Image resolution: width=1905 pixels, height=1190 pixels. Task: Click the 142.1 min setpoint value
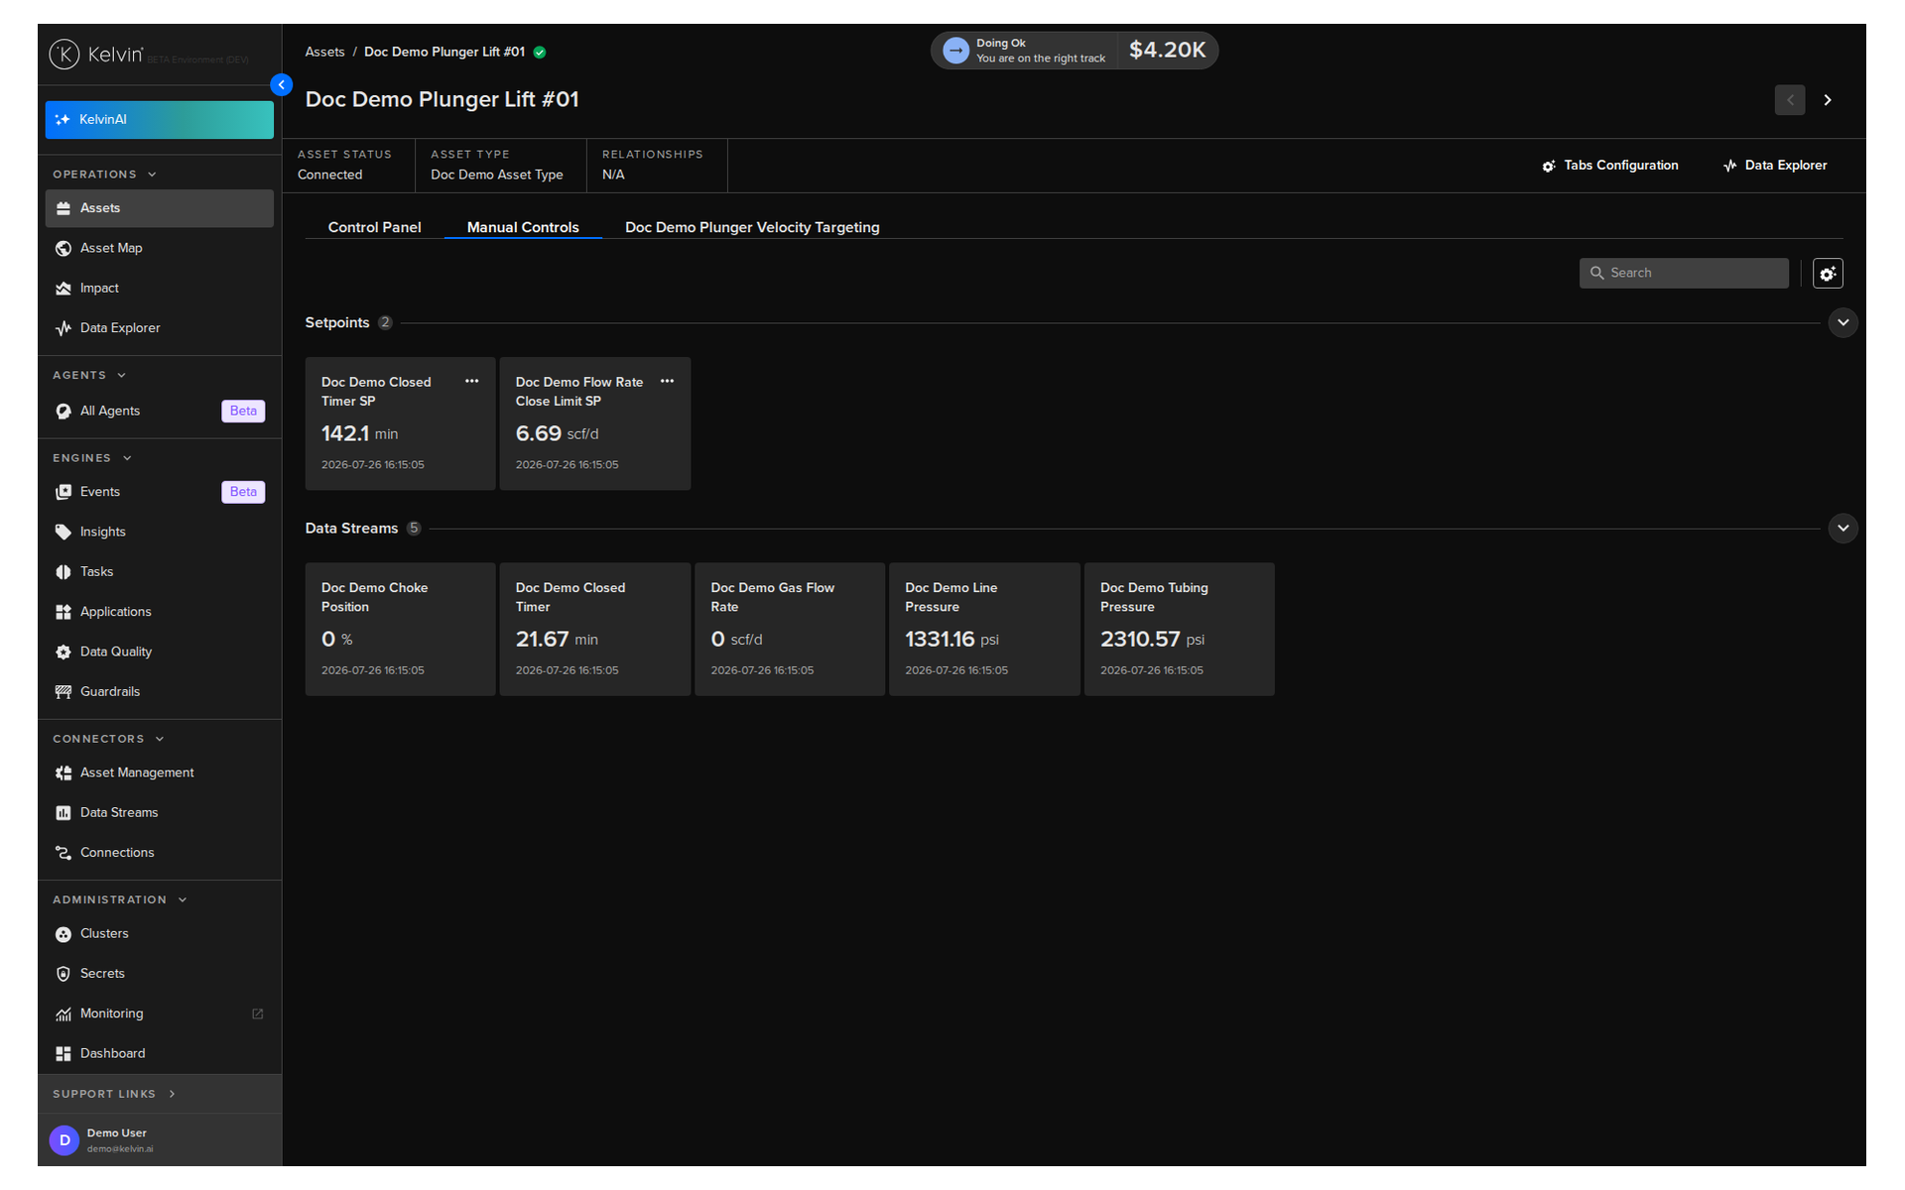pyautogui.click(x=359, y=434)
